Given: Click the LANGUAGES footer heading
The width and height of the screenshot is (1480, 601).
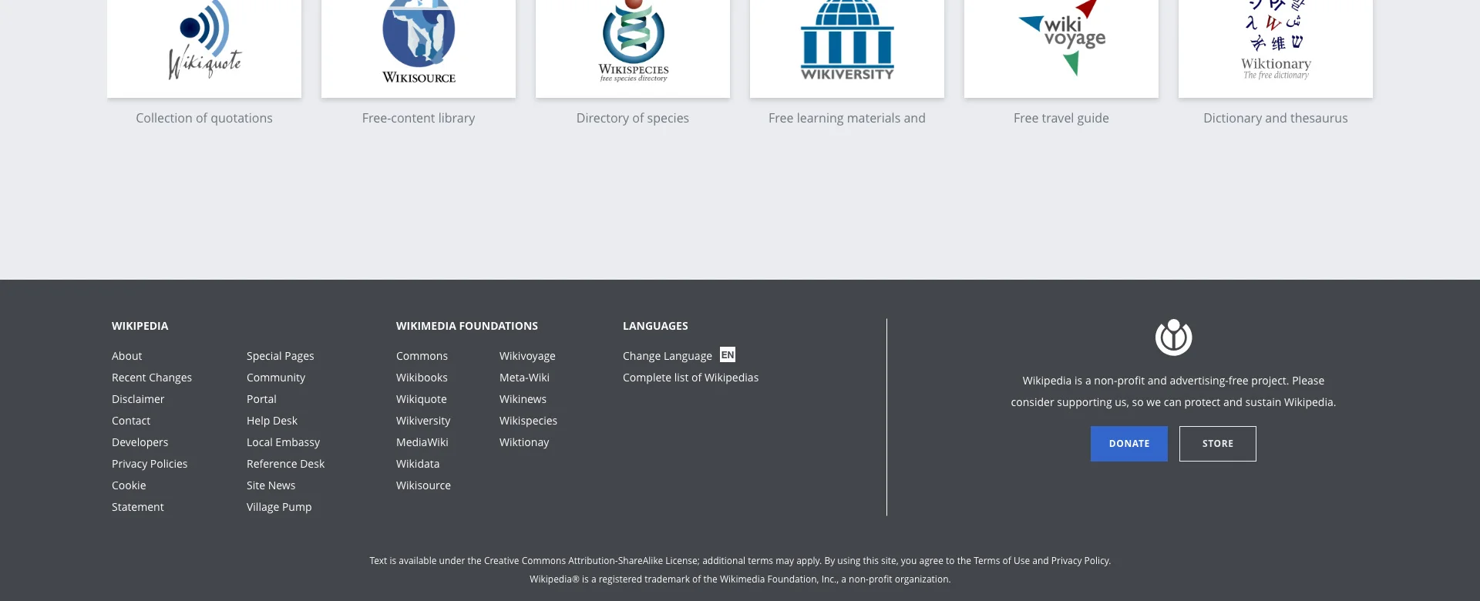Looking at the screenshot, I should pyautogui.click(x=655, y=326).
